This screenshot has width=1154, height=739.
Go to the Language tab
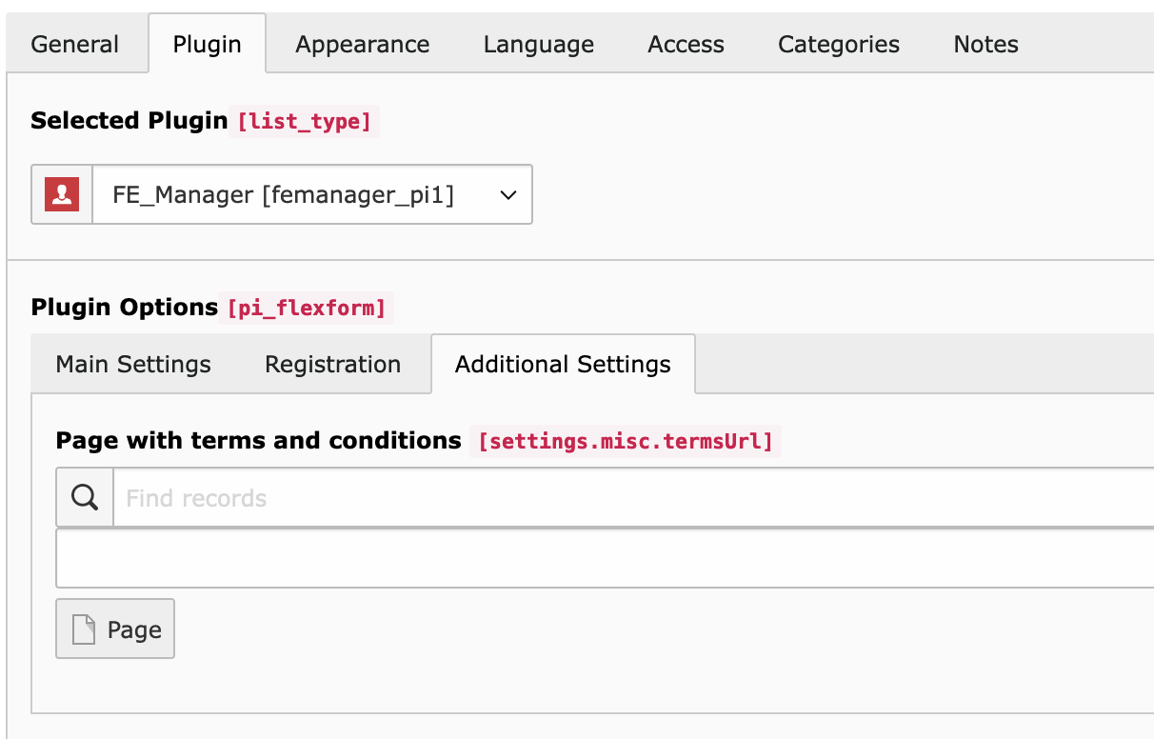pyautogui.click(x=538, y=45)
